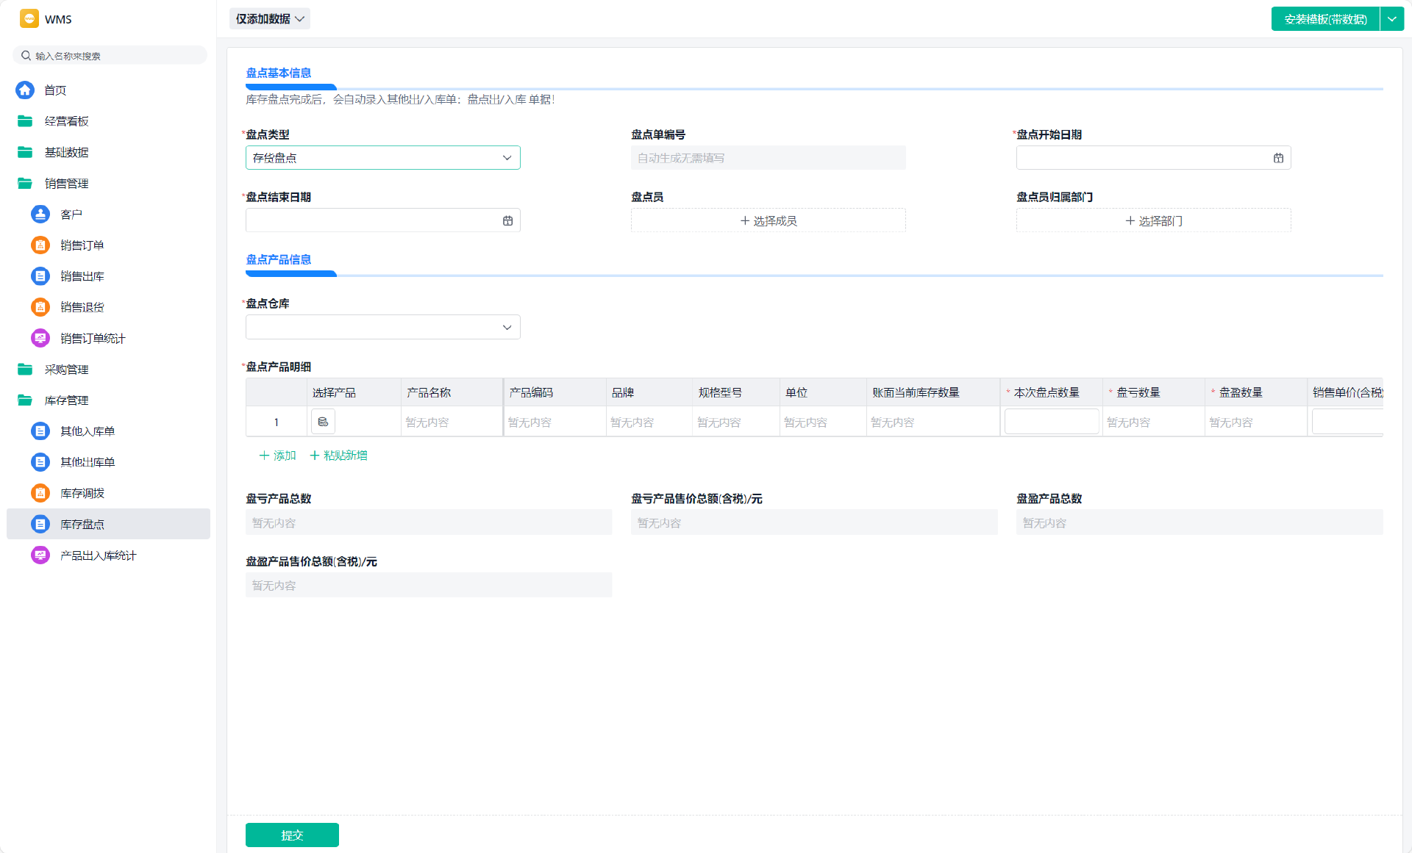Click the 提交 submit button
The width and height of the screenshot is (1412, 853).
click(x=292, y=835)
